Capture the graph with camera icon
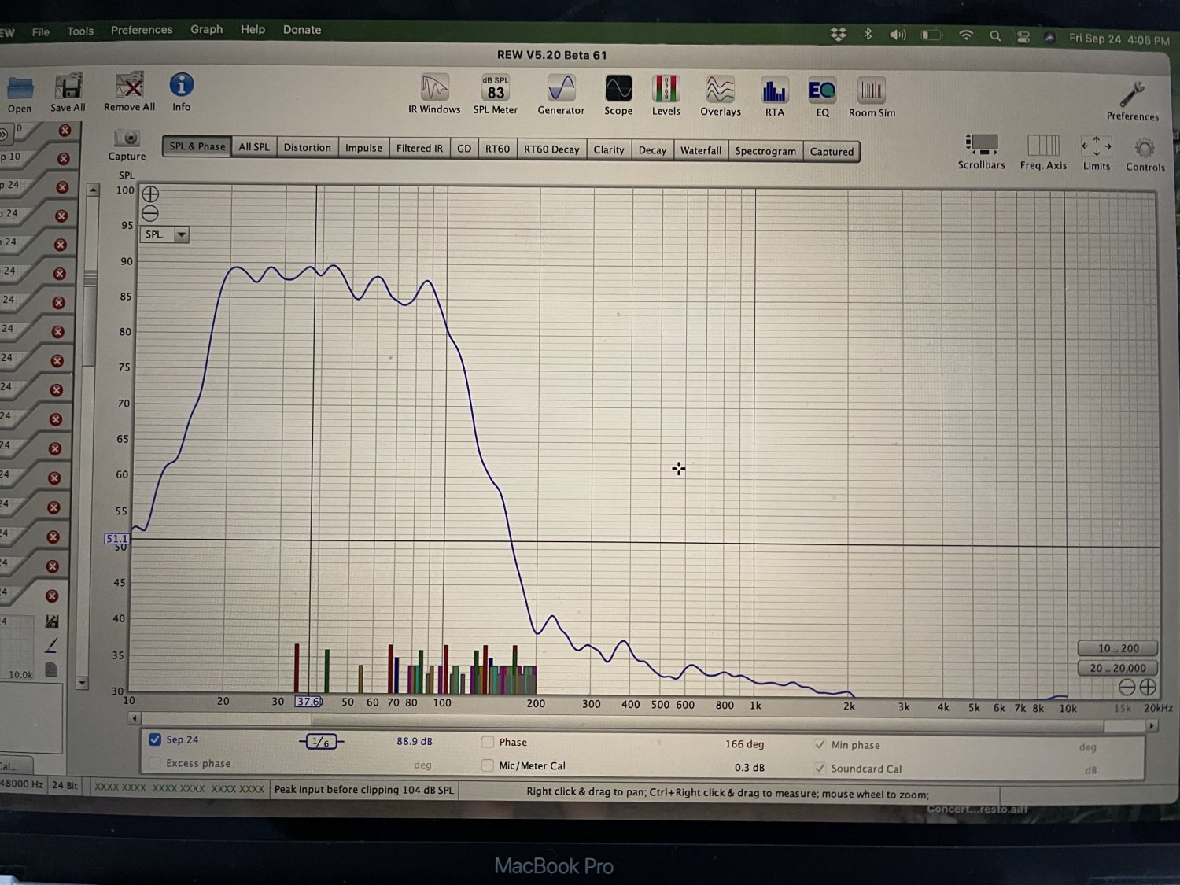 (127, 138)
